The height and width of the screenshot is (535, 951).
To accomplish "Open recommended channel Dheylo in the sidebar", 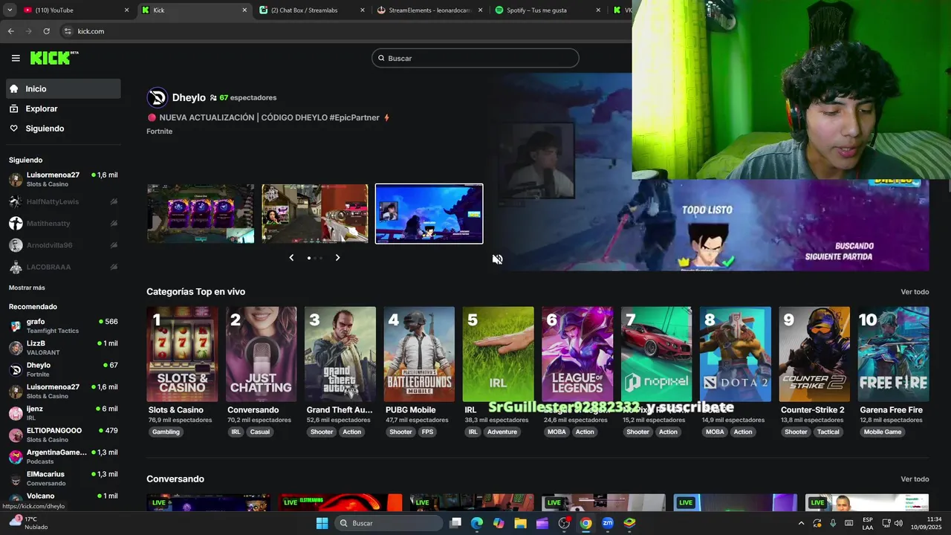I will (63, 369).
